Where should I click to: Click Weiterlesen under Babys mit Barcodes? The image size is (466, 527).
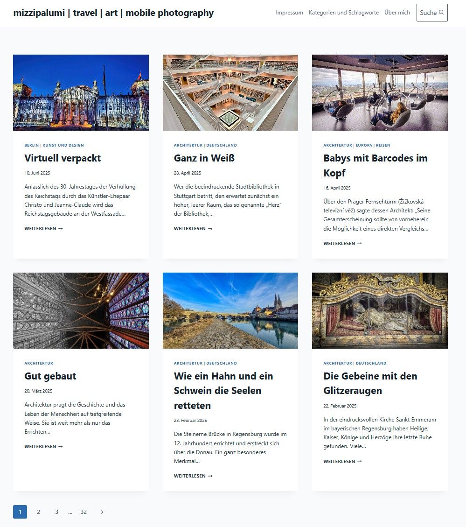(x=342, y=243)
